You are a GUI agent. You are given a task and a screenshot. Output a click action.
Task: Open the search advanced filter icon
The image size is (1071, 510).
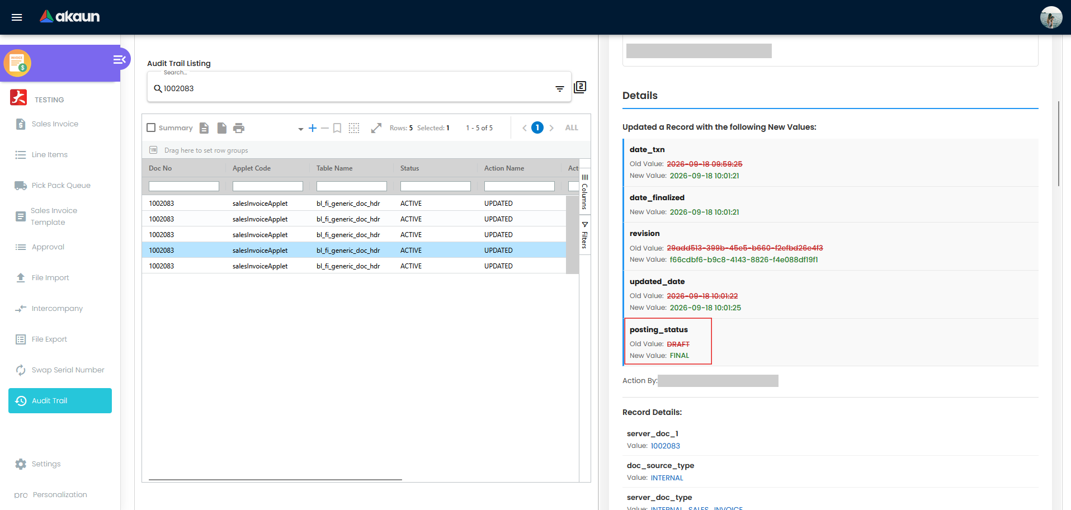click(x=559, y=89)
